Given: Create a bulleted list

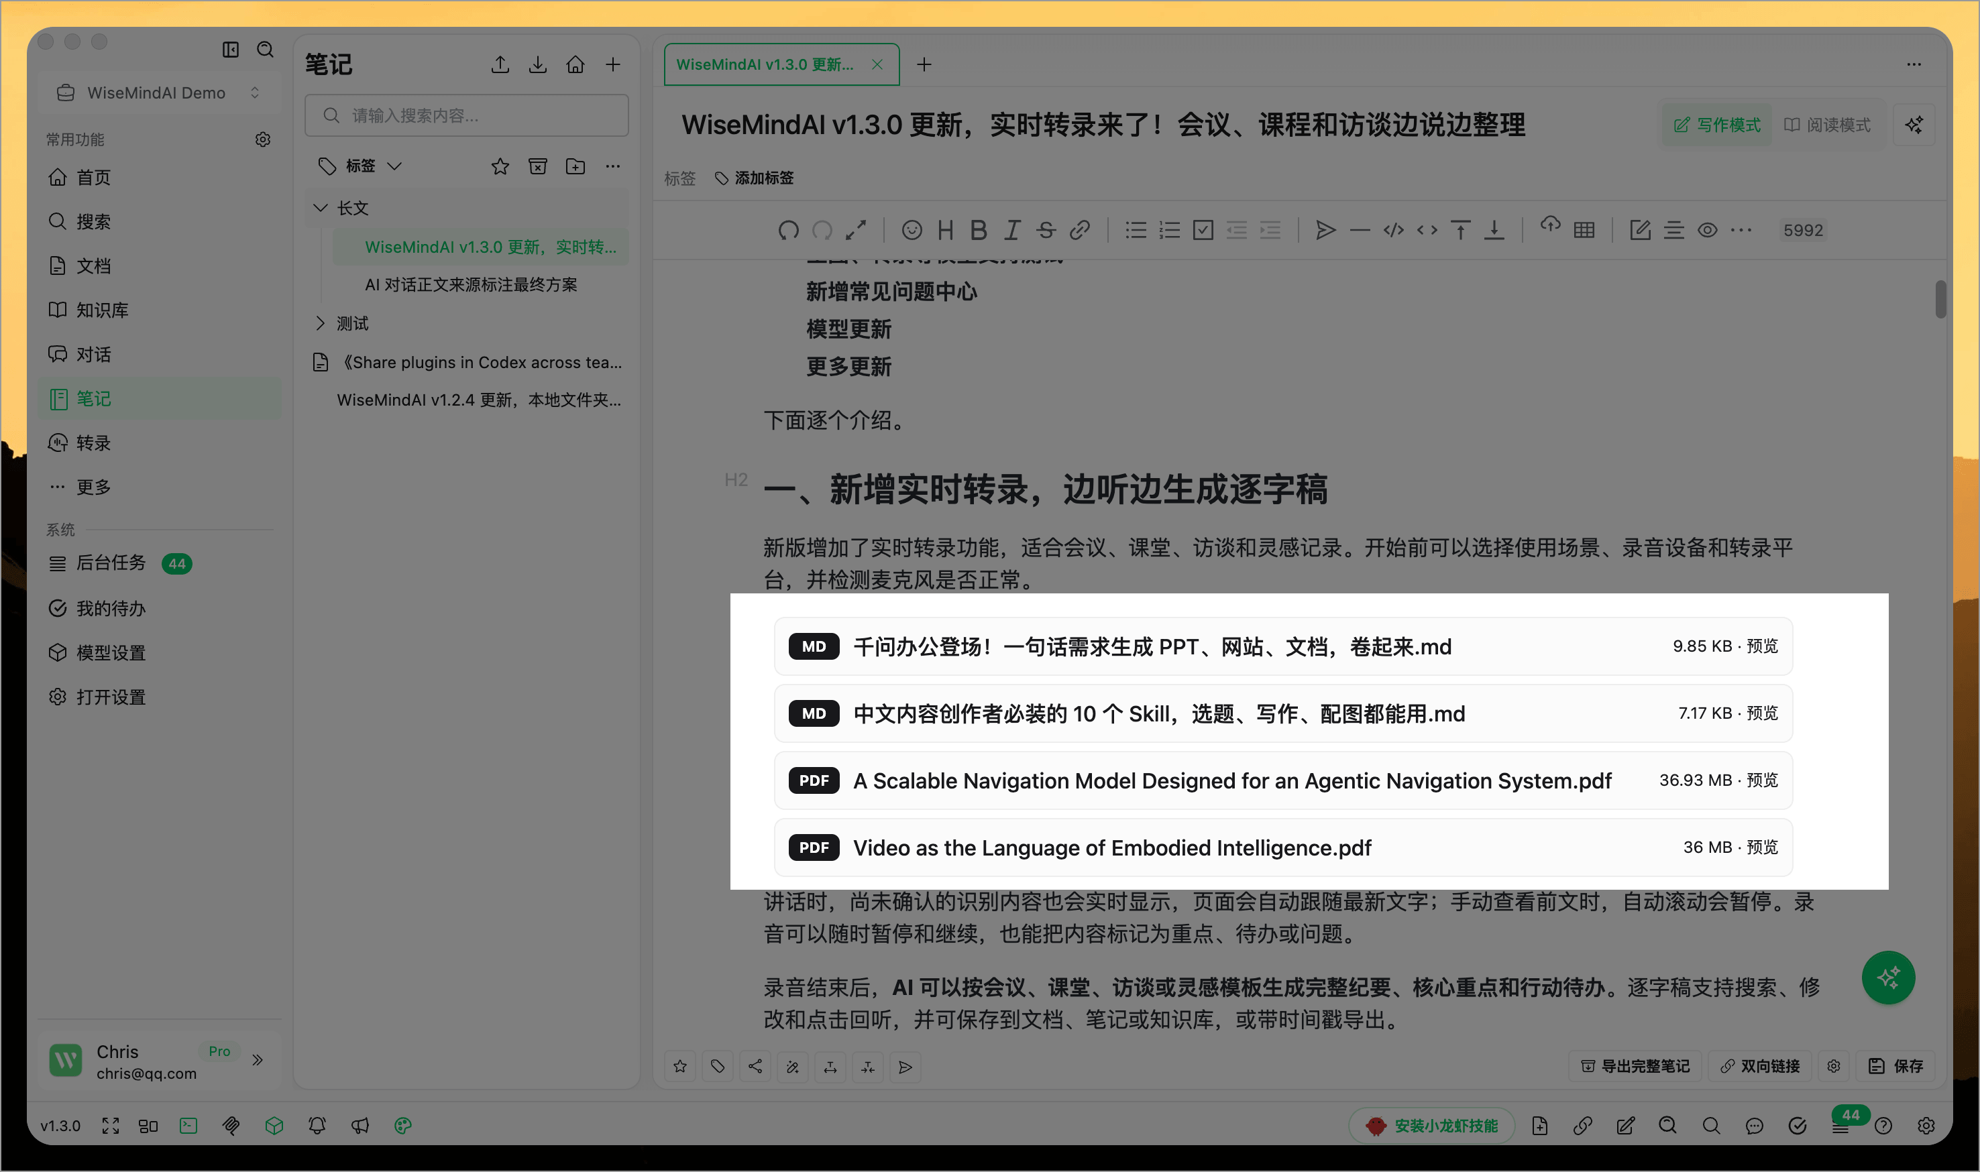Looking at the screenshot, I should 1136,230.
